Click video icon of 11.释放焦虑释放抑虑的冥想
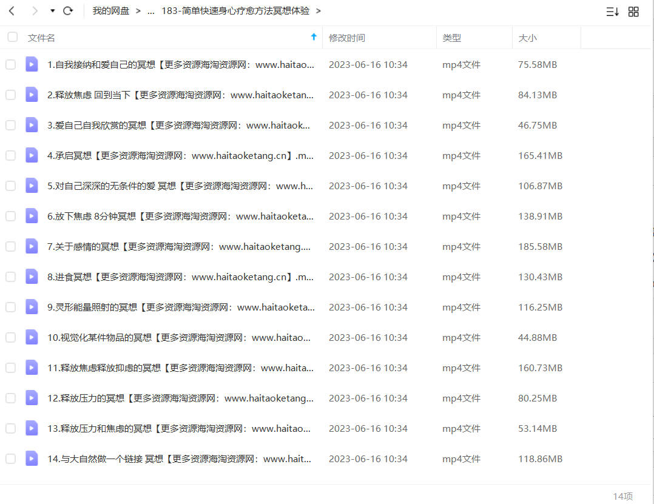 [32, 368]
